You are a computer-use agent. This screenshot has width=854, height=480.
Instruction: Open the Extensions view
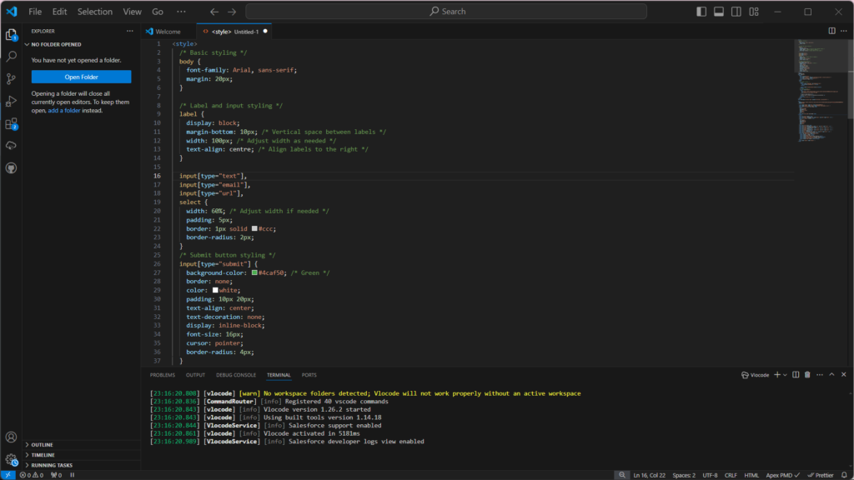[x=11, y=122]
